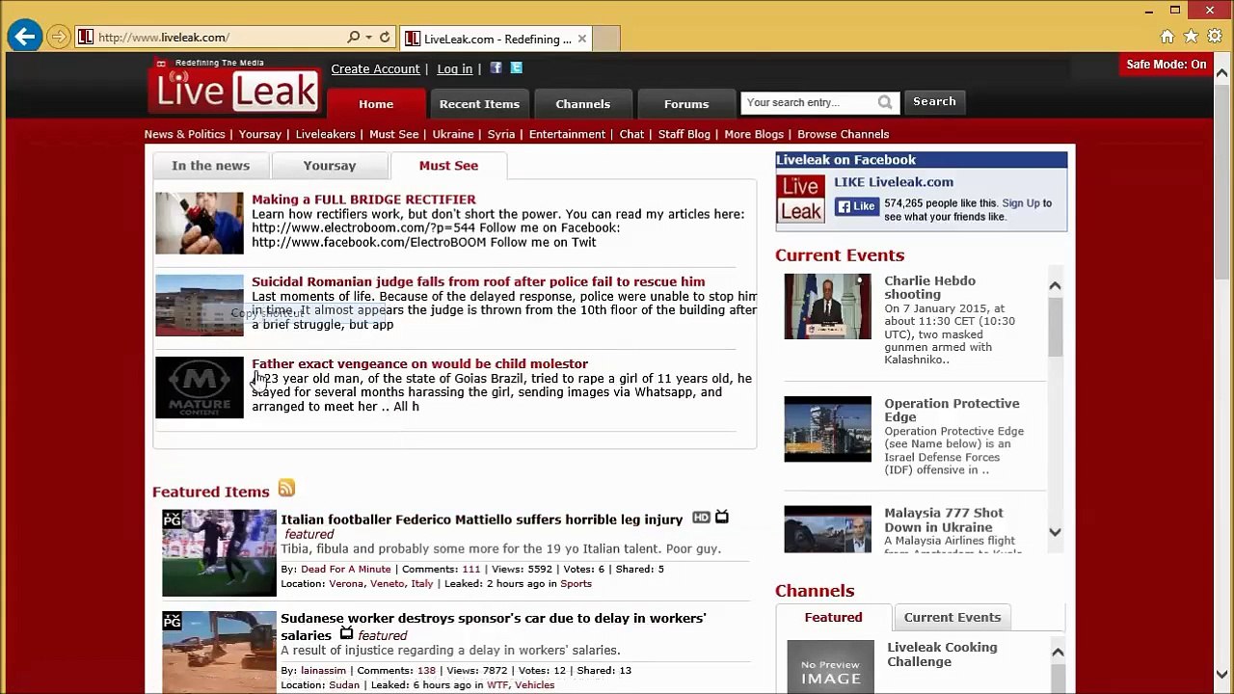Image resolution: width=1234 pixels, height=694 pixels.
Task: Open a new blank browser tab
Action: pyautogui.click(x=605, y=39)
